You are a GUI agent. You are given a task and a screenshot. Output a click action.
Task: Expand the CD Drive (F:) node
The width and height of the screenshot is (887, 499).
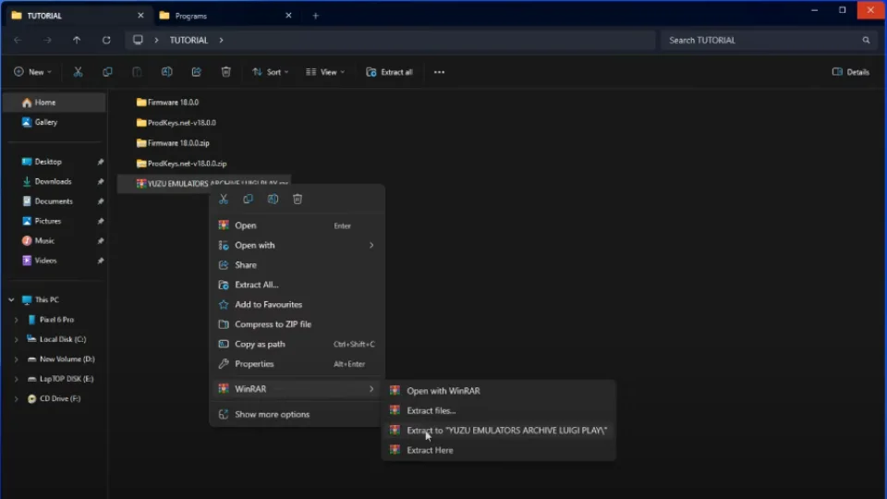click(x=16, y=399)
